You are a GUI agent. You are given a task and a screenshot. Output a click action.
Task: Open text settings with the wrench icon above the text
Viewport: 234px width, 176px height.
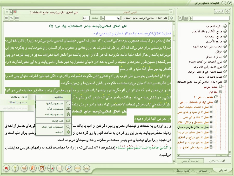(12, 18)
